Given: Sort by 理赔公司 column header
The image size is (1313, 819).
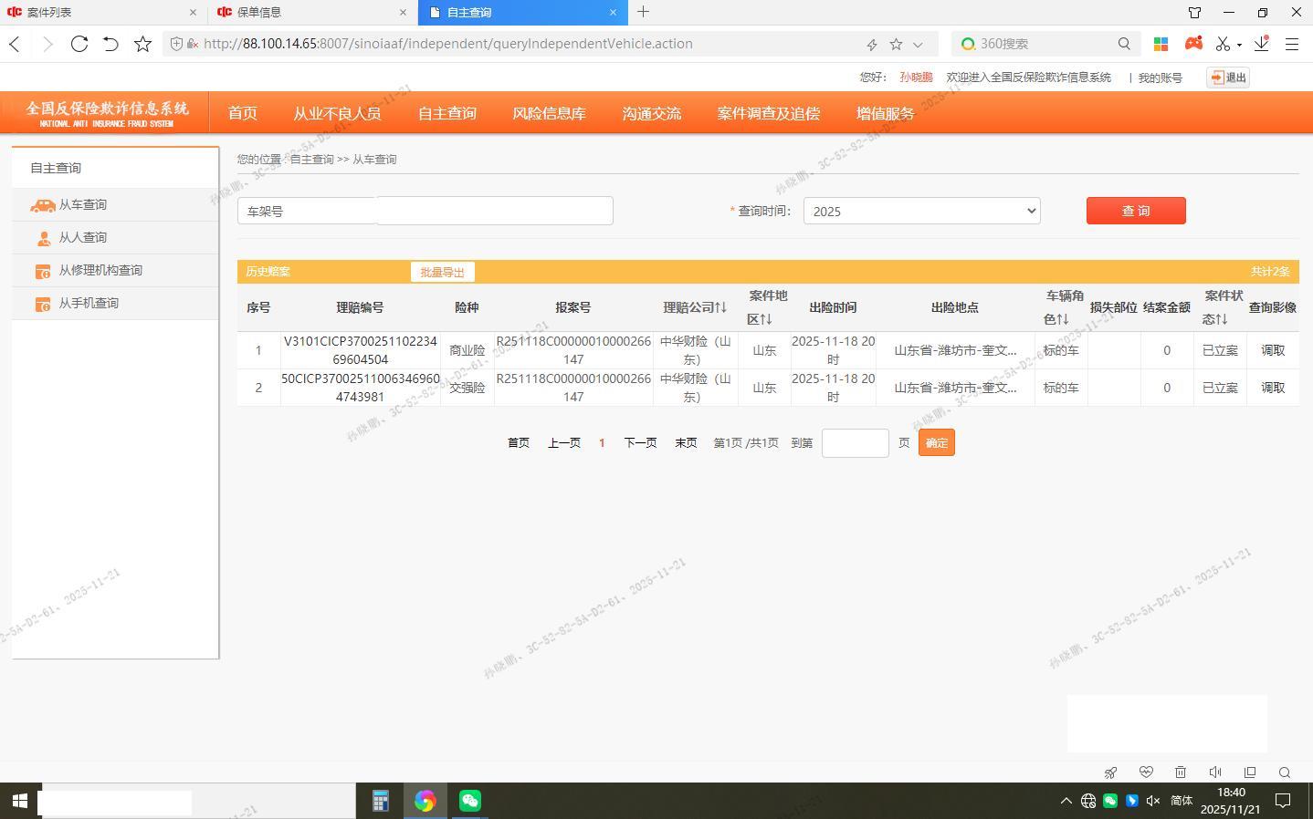Looking at the screenshot, I should (x=695, y=307).
